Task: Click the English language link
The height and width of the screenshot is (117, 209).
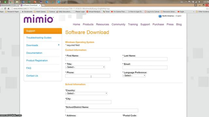Action: pos(179,16)
